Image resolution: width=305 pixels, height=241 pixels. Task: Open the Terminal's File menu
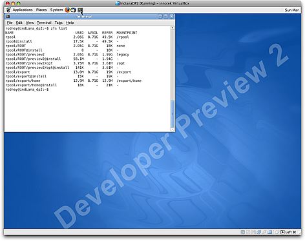[10, 23]
